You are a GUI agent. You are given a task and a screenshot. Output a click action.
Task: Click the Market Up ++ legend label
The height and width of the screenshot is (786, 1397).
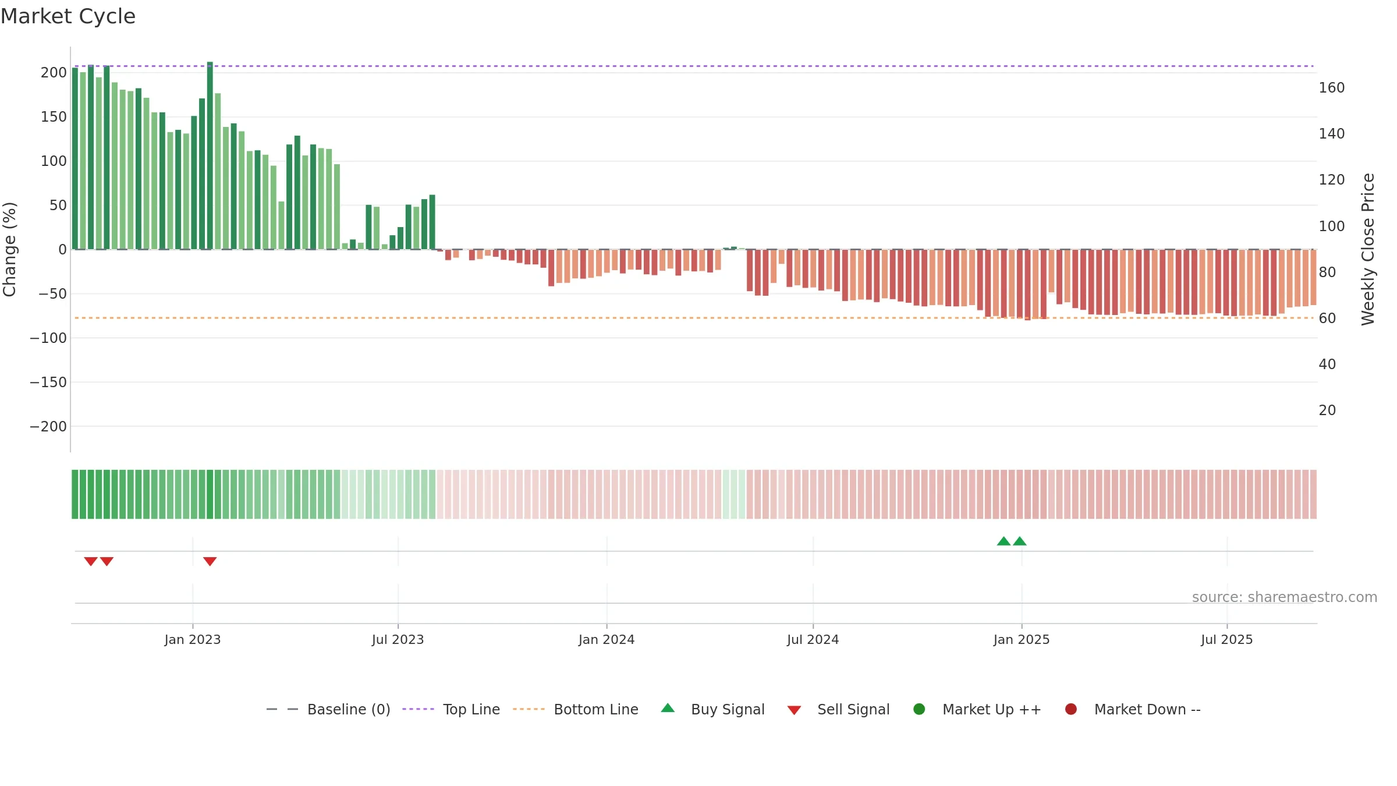coord(992,709)
